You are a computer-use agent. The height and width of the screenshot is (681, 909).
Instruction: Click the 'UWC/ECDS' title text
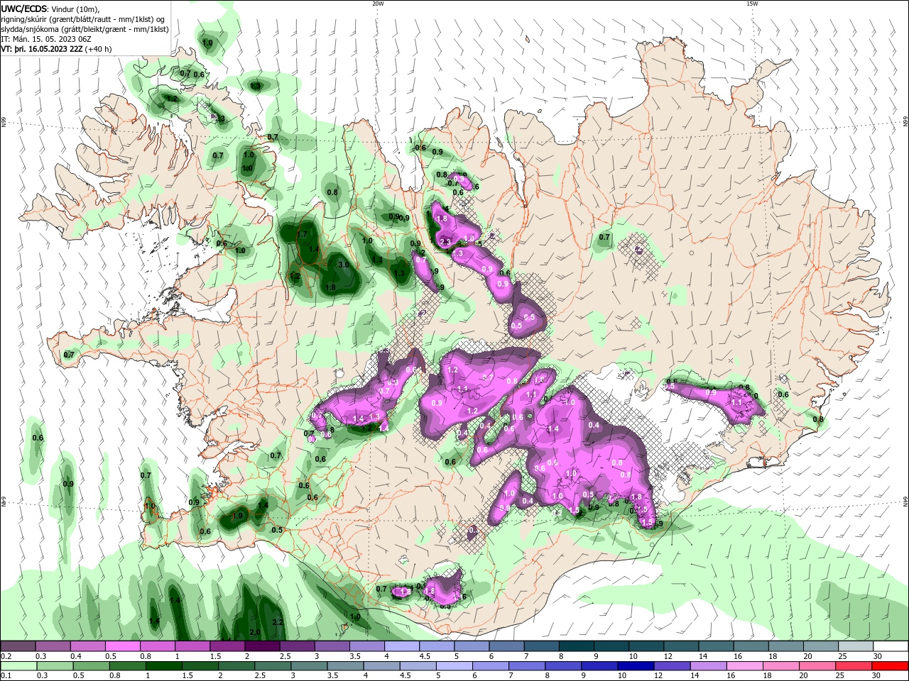tap(23, 9)
